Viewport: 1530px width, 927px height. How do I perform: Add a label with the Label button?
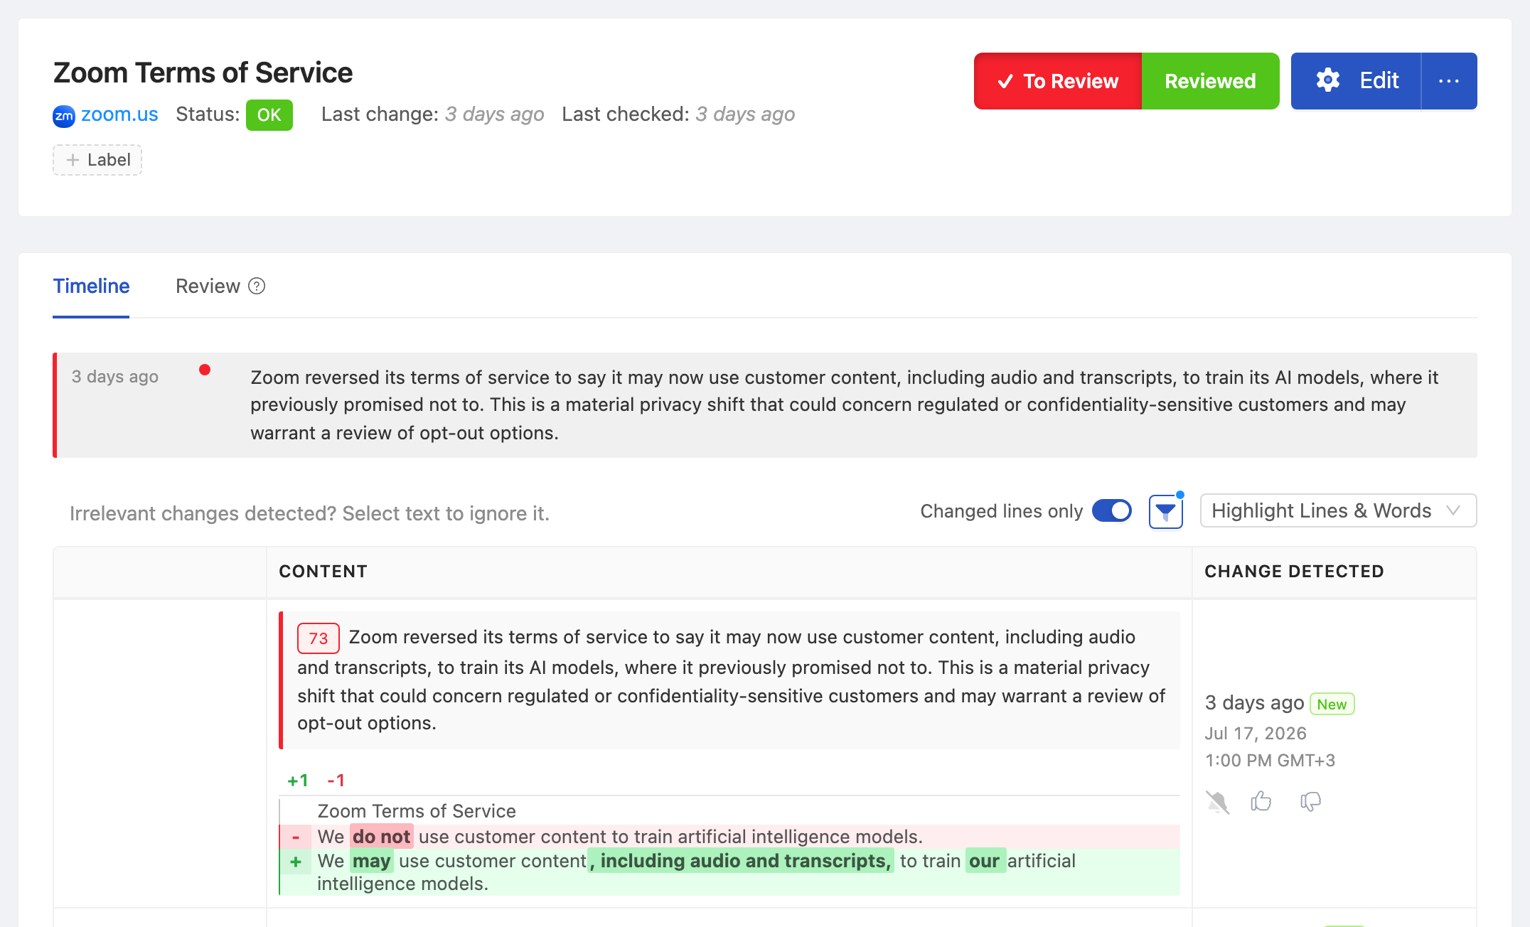coord(97,160)
